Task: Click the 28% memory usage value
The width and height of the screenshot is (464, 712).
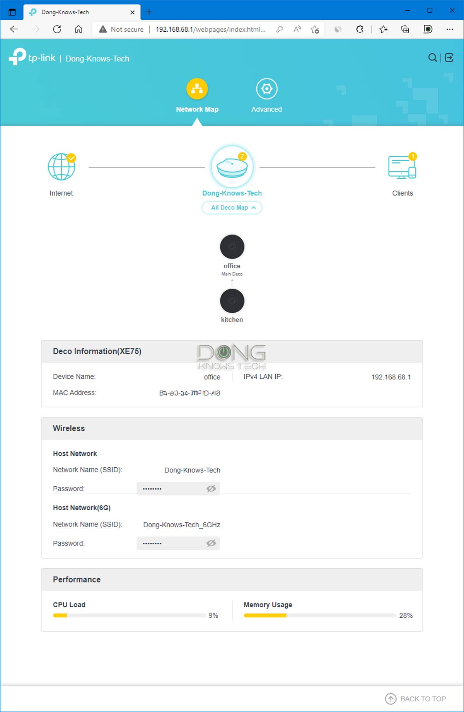Action: coord(406,615)
